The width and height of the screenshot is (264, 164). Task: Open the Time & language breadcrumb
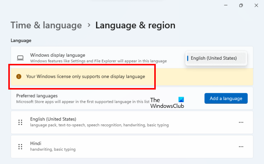tap(46, 25)
